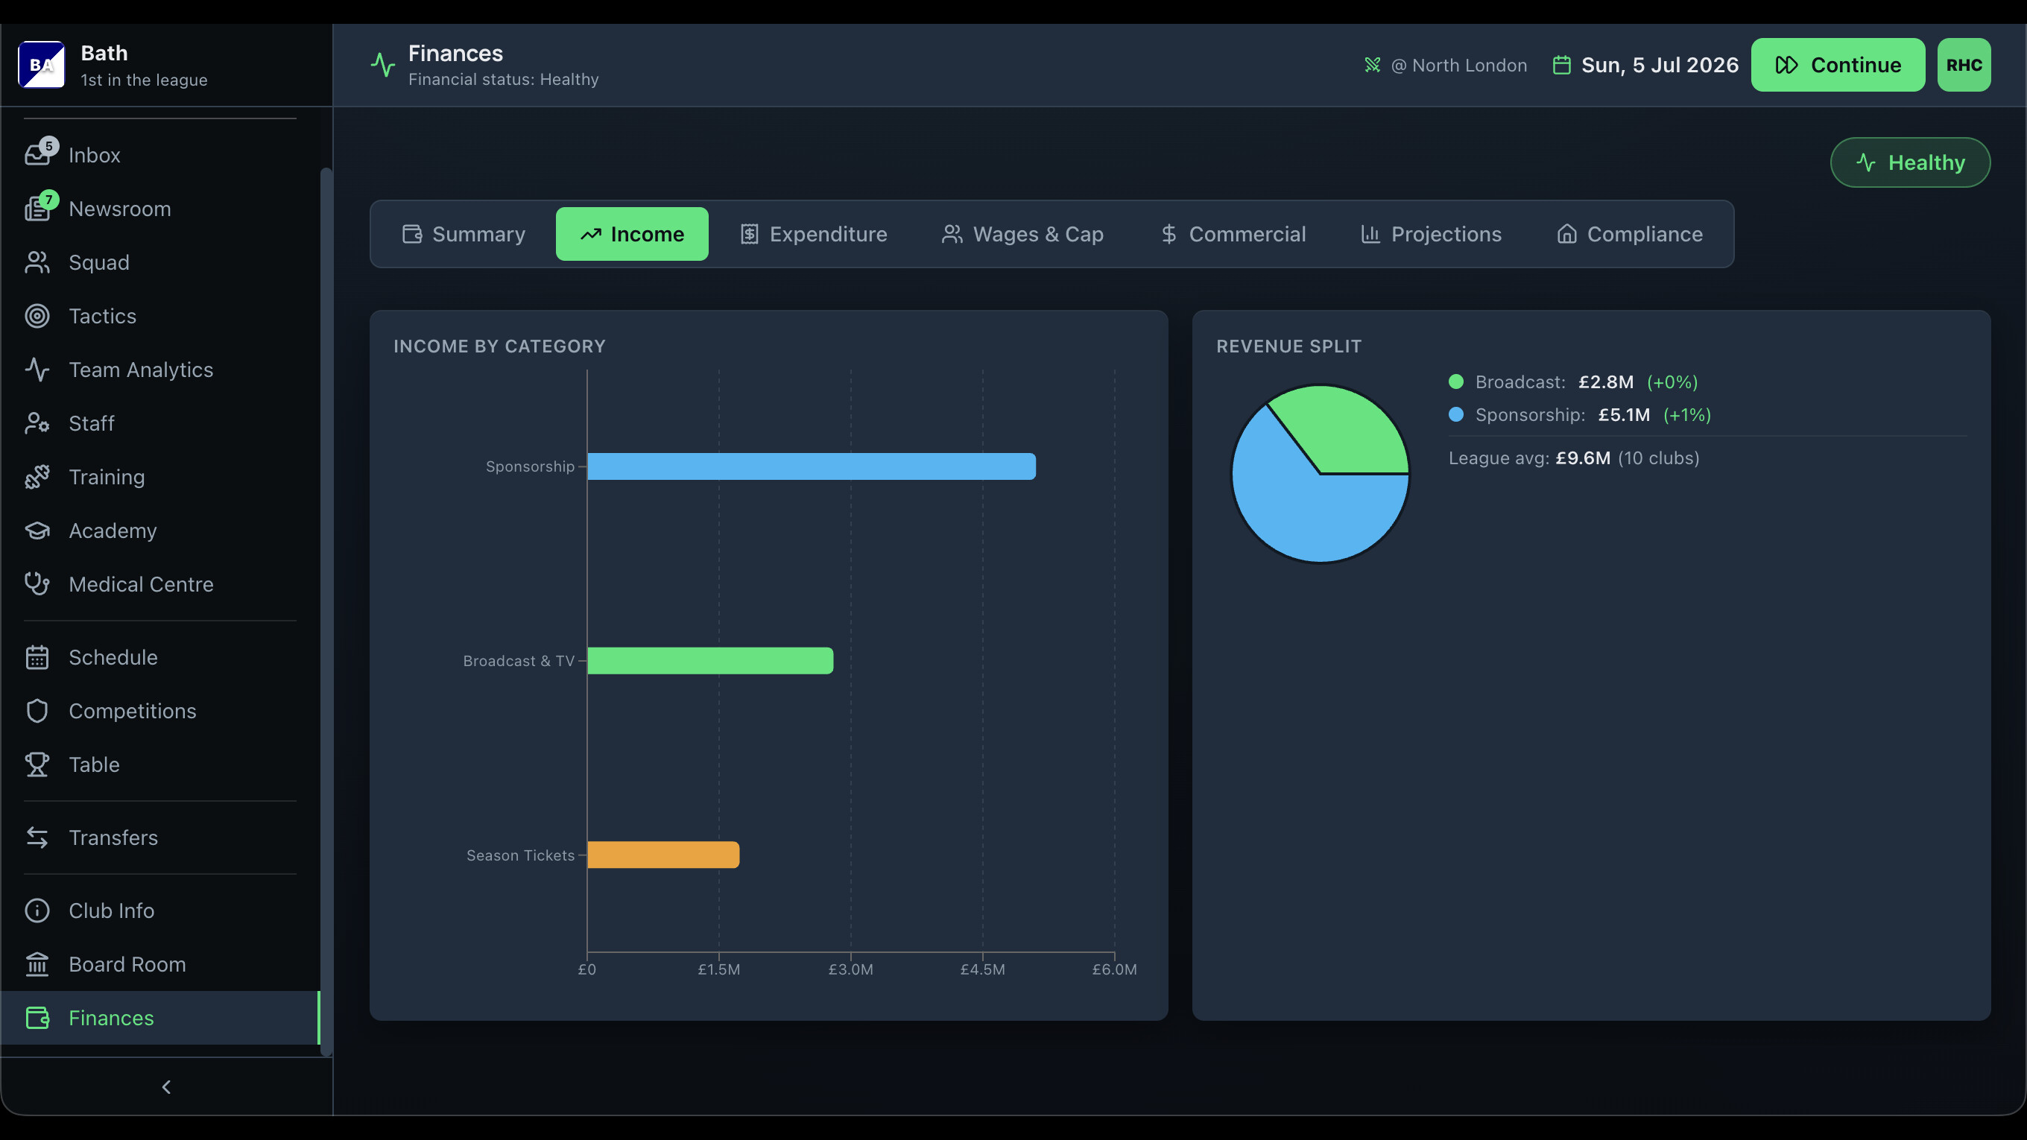The height and width of the screenshot is (1140, 2027).
Task: Select the Squad people icon
Action: pyautogui.click(x=37, y=262)
